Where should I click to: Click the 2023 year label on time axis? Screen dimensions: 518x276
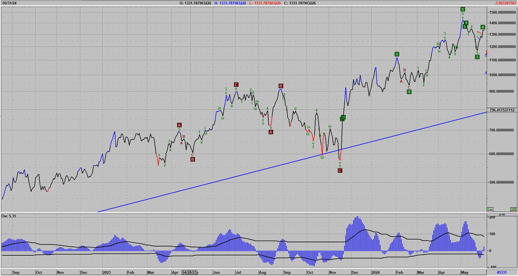click(x=107, y=273)
